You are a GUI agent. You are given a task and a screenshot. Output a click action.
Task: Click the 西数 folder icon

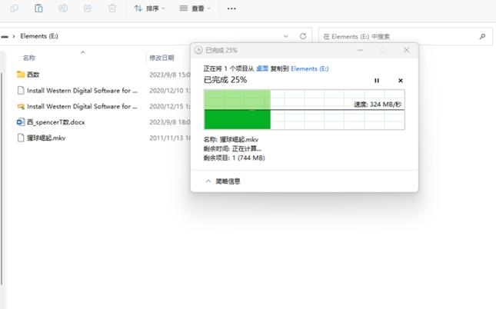point(21,75)
